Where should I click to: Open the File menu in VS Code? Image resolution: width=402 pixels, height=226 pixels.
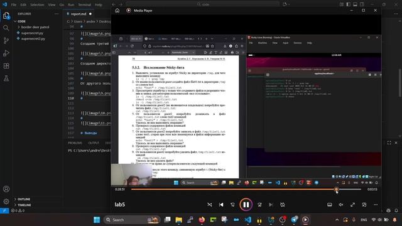(14, 4)
